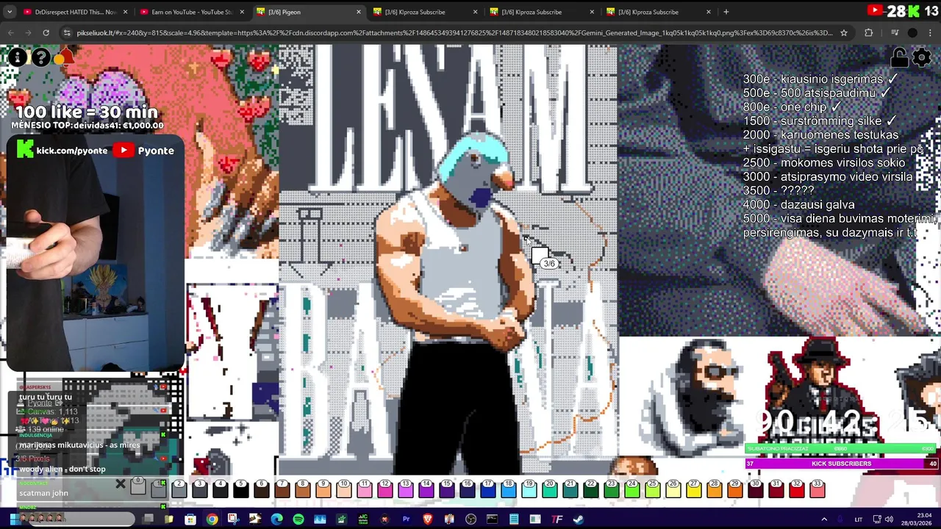Open the volume control in tray

click(x=889, y=519)
